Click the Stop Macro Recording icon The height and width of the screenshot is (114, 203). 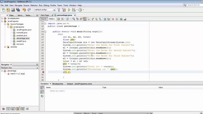click(117, 19)
